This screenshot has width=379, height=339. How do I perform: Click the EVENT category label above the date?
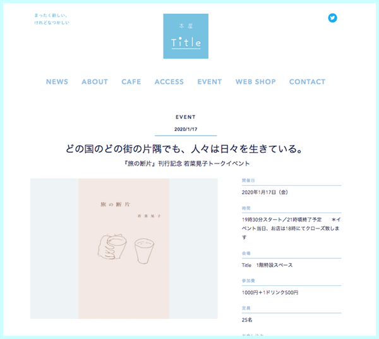[x=186, y=117]
